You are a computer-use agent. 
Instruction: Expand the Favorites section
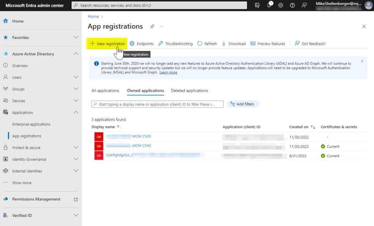[76, 38]
